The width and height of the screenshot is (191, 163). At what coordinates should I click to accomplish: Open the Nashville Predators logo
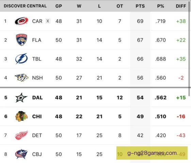pyautogui.click(x=21, y=78)
